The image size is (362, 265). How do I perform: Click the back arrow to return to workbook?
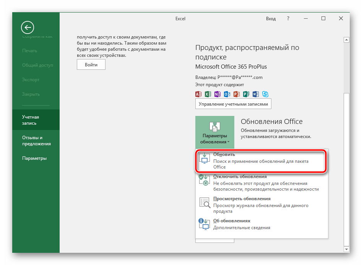(x=28, y=27)
